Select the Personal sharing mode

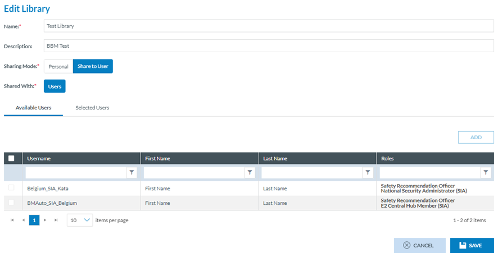[x=58, y=66]
